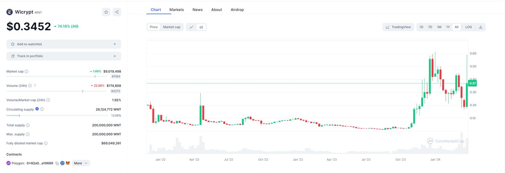The image size is (505, 173).
Task: Click the Oct '23 label on time axis
Action: pyautogui.click(x=401, y=160)
